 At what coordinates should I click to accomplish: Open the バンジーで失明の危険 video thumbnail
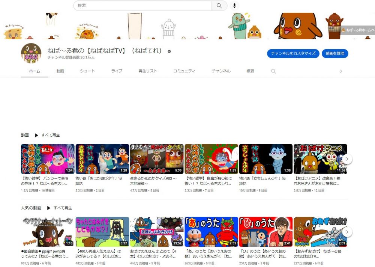pyautogui.click(x=48, y=159)
